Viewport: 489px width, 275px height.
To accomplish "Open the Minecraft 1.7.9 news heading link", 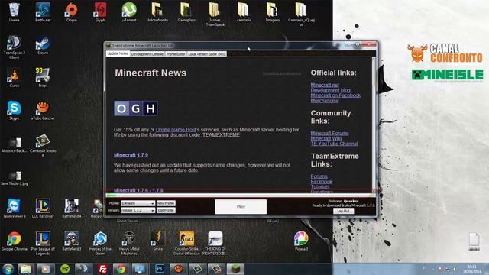I will point(131,155).
